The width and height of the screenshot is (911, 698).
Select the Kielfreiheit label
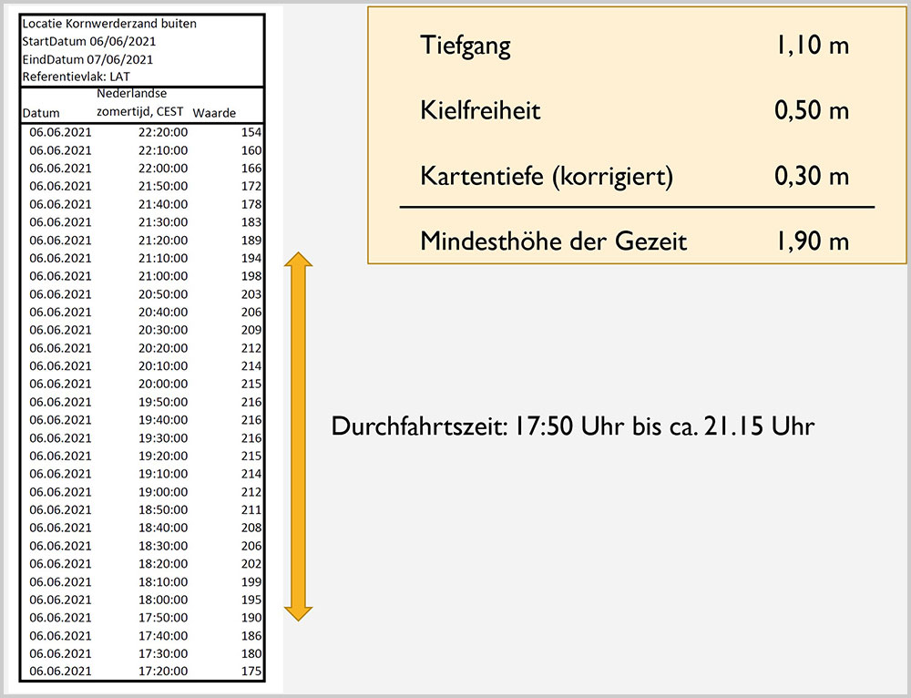480,110
